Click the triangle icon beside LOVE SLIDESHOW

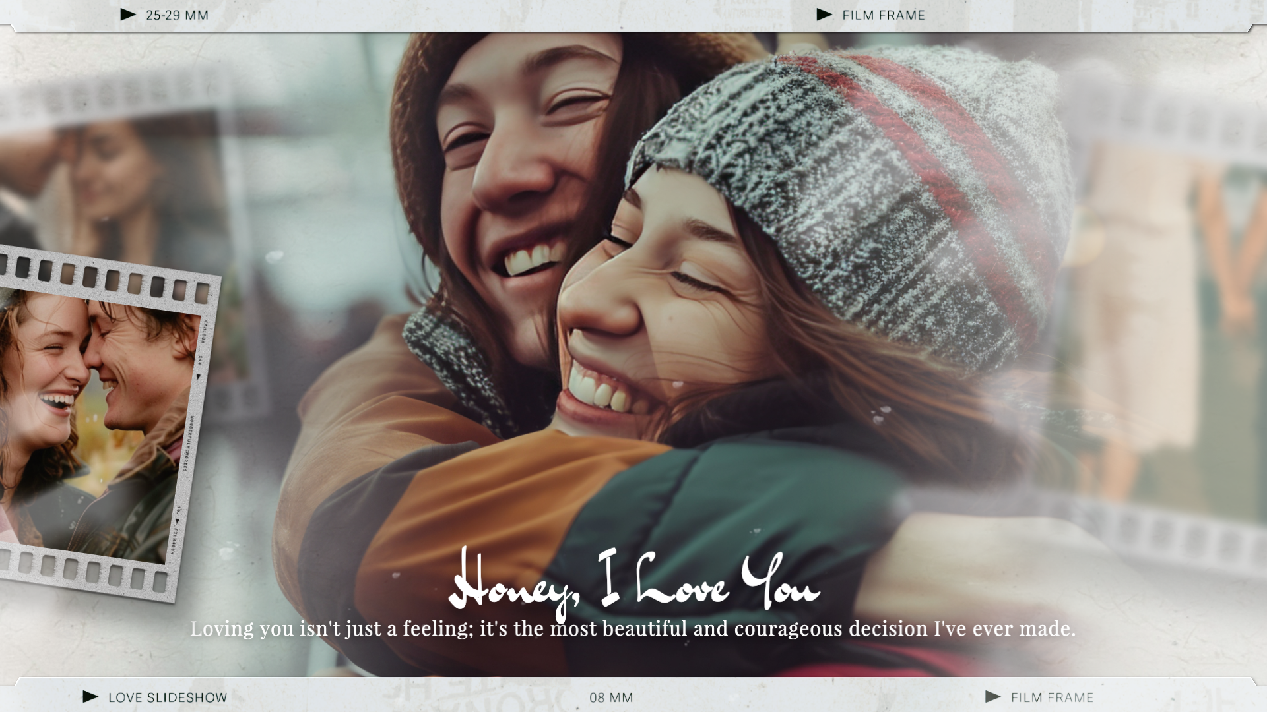pyautogui.click(x=90, y=697)
